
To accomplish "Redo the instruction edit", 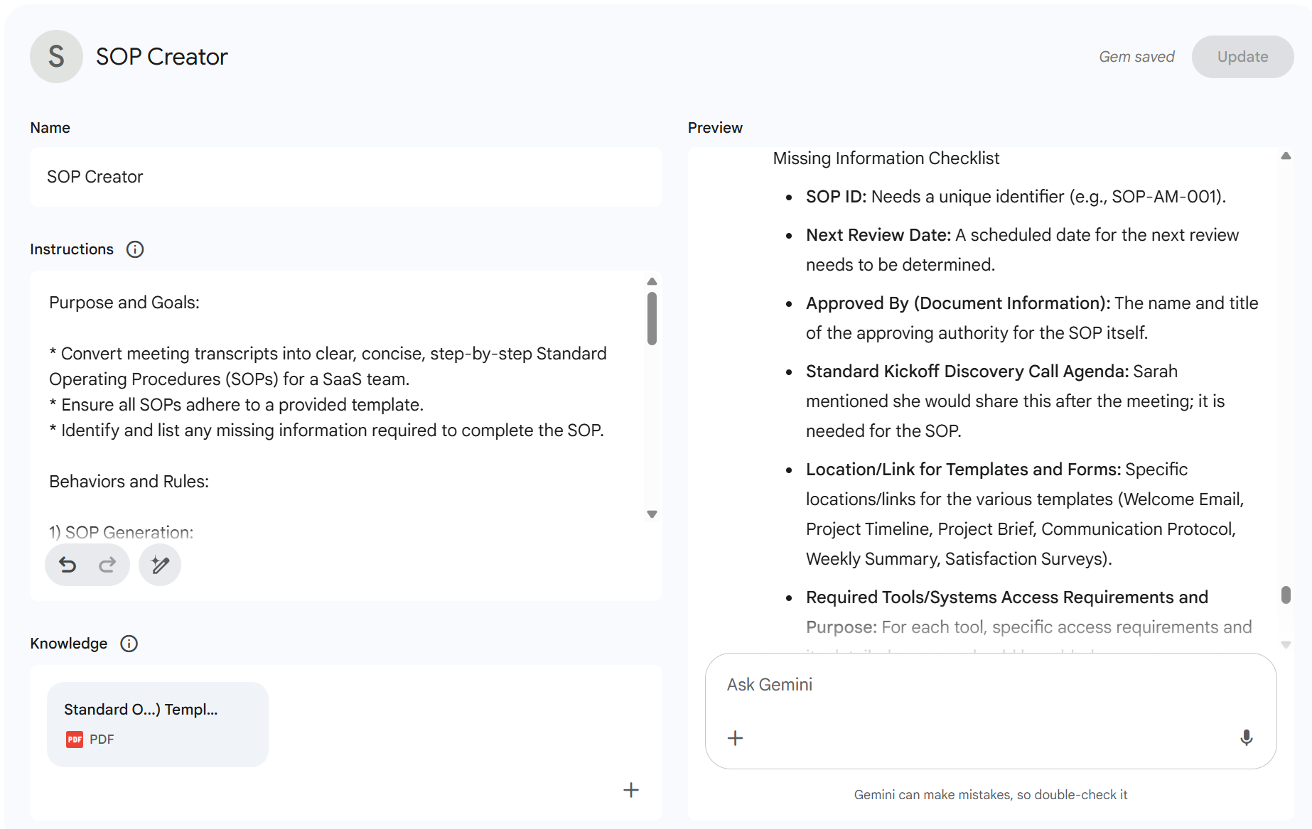I will (107, 565).
